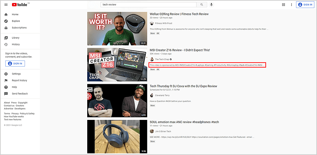Viewport: 317px width, 155px height.
Task: Click the Subscriptions sidebar icon
Action: pos(6,28)
